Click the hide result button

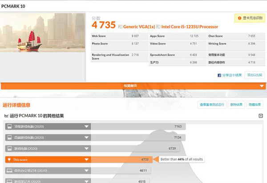coord(255,105)
